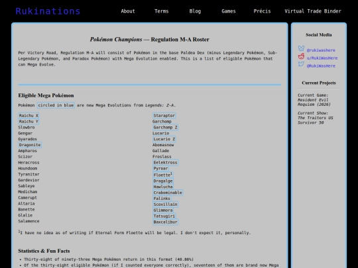The width and height of the screenshot is (358, 268).
Task: Click the 'Resident Evil Requiem (2026)' text
Action: [x=314, y=102]
